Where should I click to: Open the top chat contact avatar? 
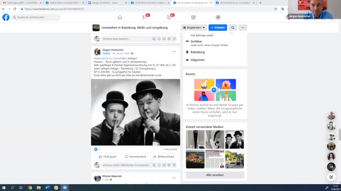coord(331,116)
